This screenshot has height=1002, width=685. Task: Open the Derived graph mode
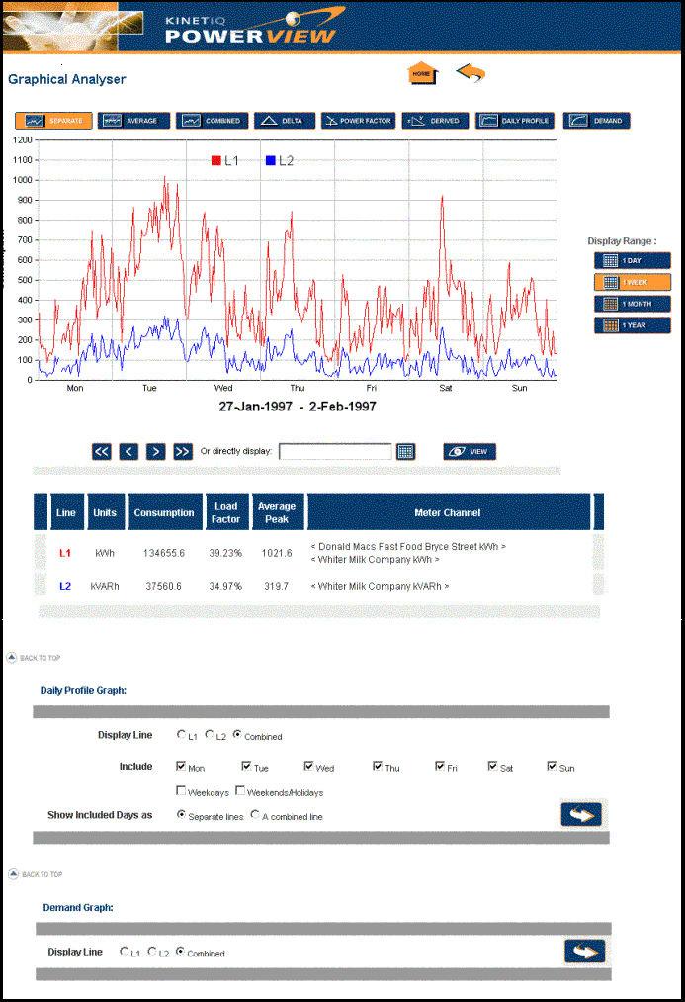(435, 120)
